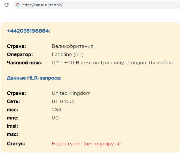Click the Оператор field label

tap(20, 54)
